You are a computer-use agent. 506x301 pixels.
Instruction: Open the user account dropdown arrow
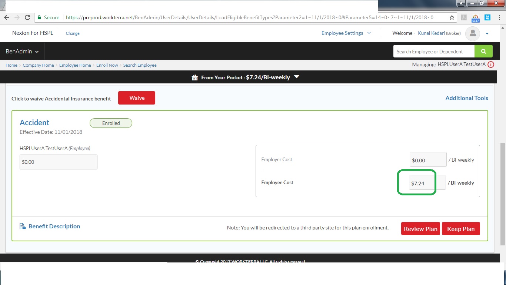(x=487, y=34)
